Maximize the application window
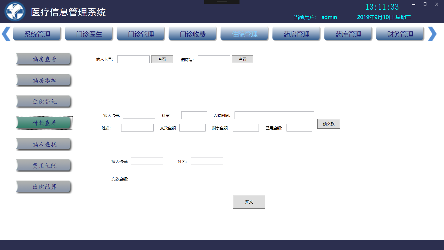The width and height of the screenshot is (444, 250). (425, 4)
